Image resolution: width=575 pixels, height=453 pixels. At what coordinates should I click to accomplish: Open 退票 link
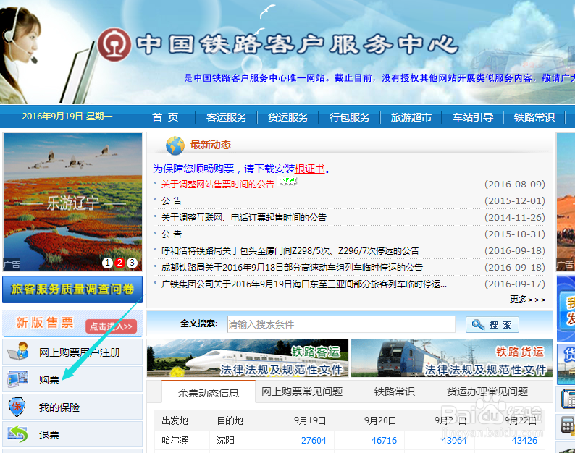pos(49,435)
